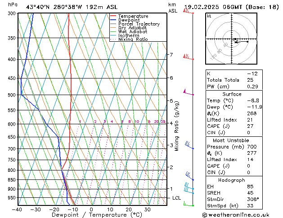
Task: Click the StmDir value in Hodograph table
Action: [x=253, y=199]
